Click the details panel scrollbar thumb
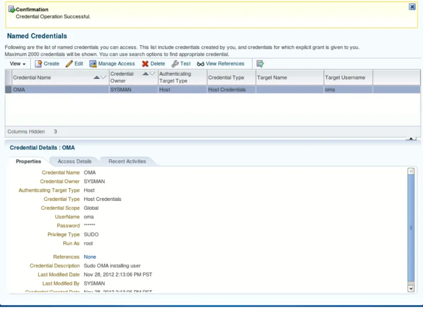This screenshot has width=423, height=309. tap(411, 228)
